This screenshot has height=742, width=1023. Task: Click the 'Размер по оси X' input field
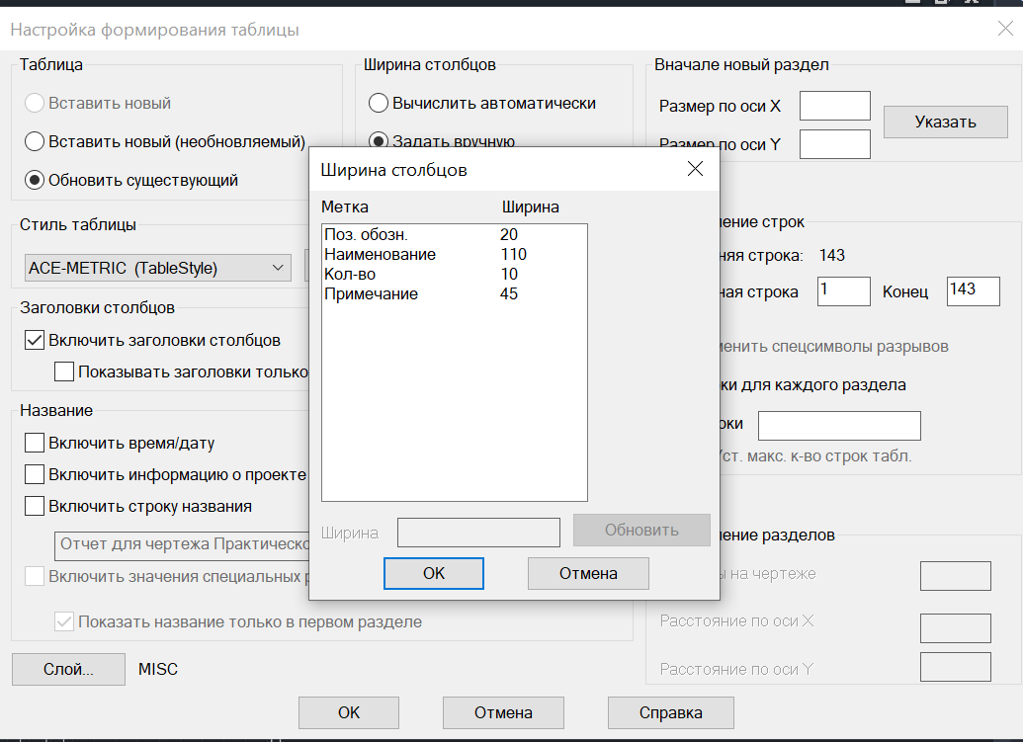[835, 106]
